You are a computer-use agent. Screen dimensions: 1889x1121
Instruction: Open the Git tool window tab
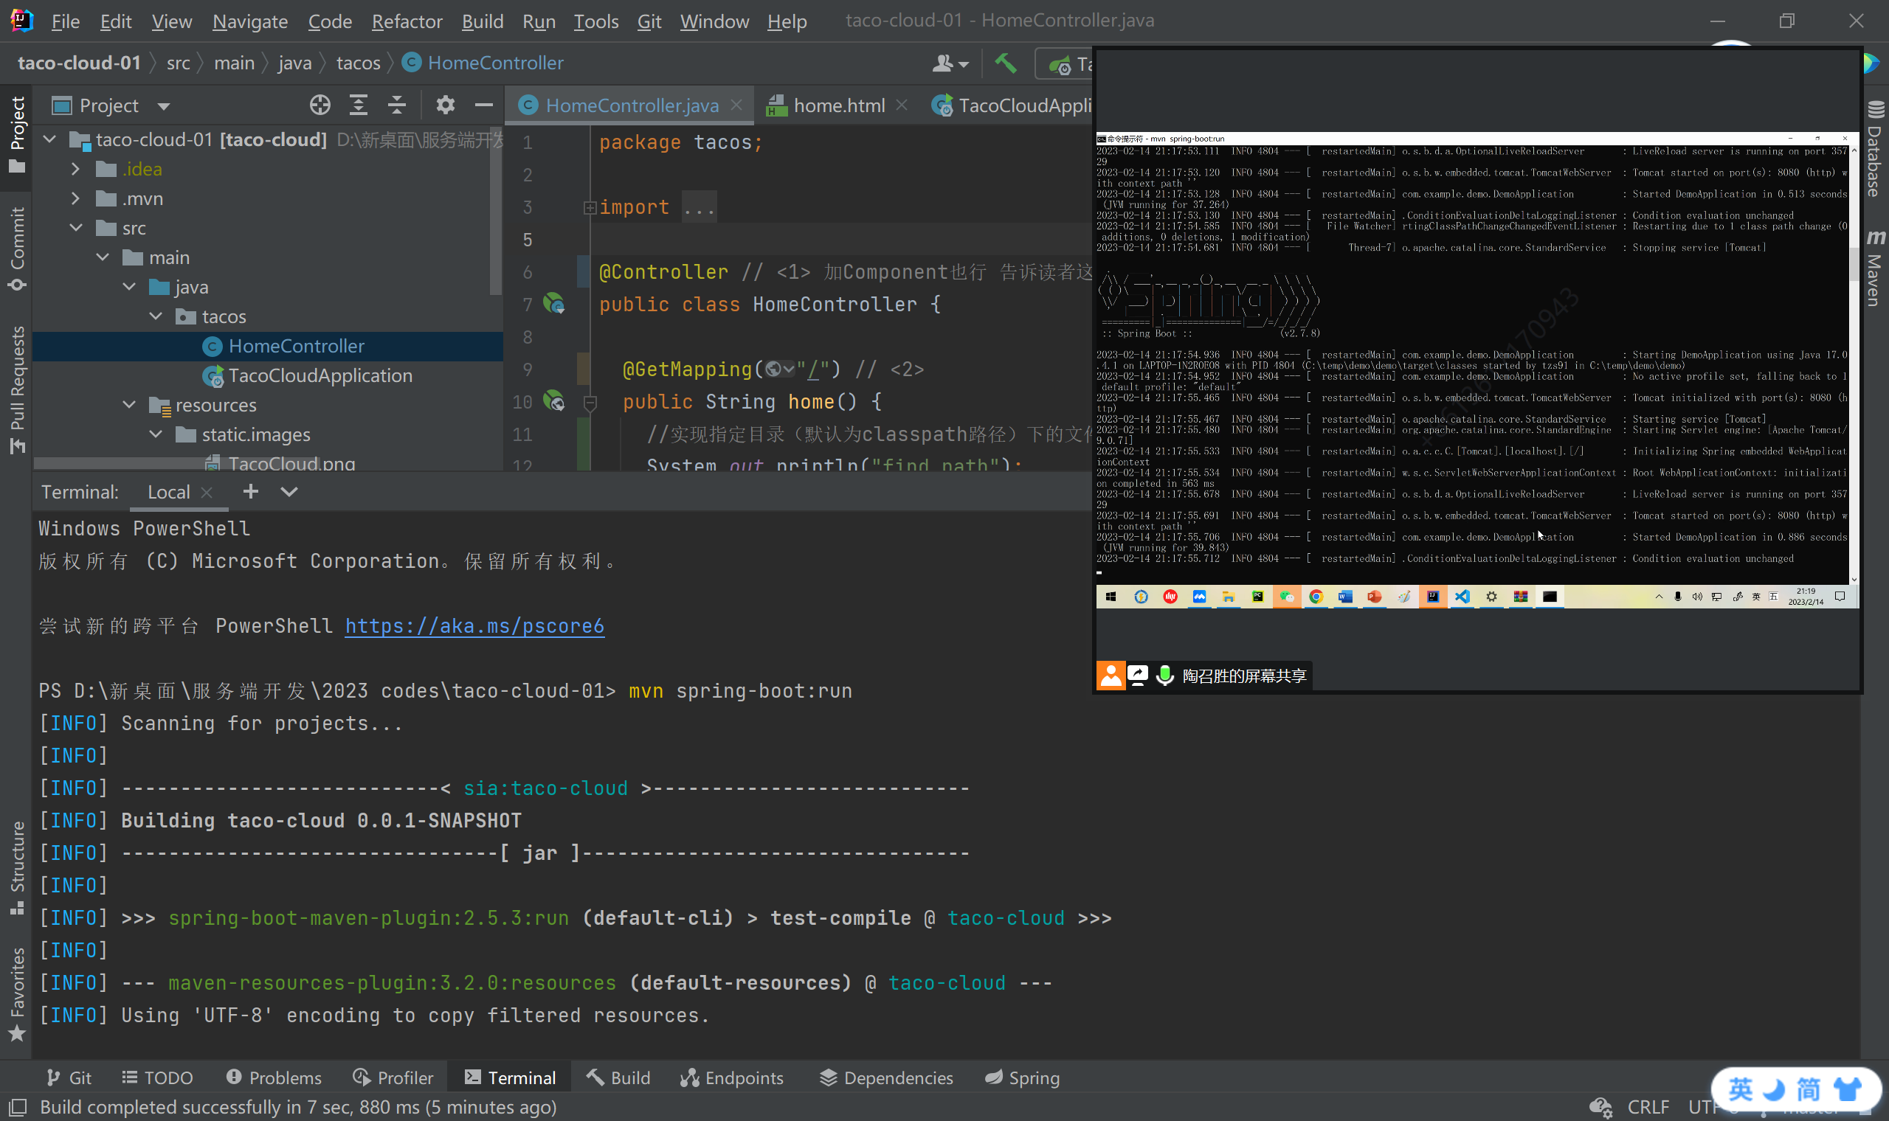click(x=69, y=1078)
